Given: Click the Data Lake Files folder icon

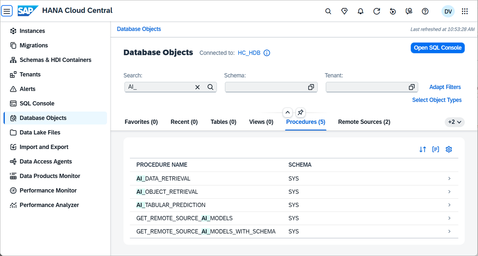Looking at the screenshot, I should [13, 132].
